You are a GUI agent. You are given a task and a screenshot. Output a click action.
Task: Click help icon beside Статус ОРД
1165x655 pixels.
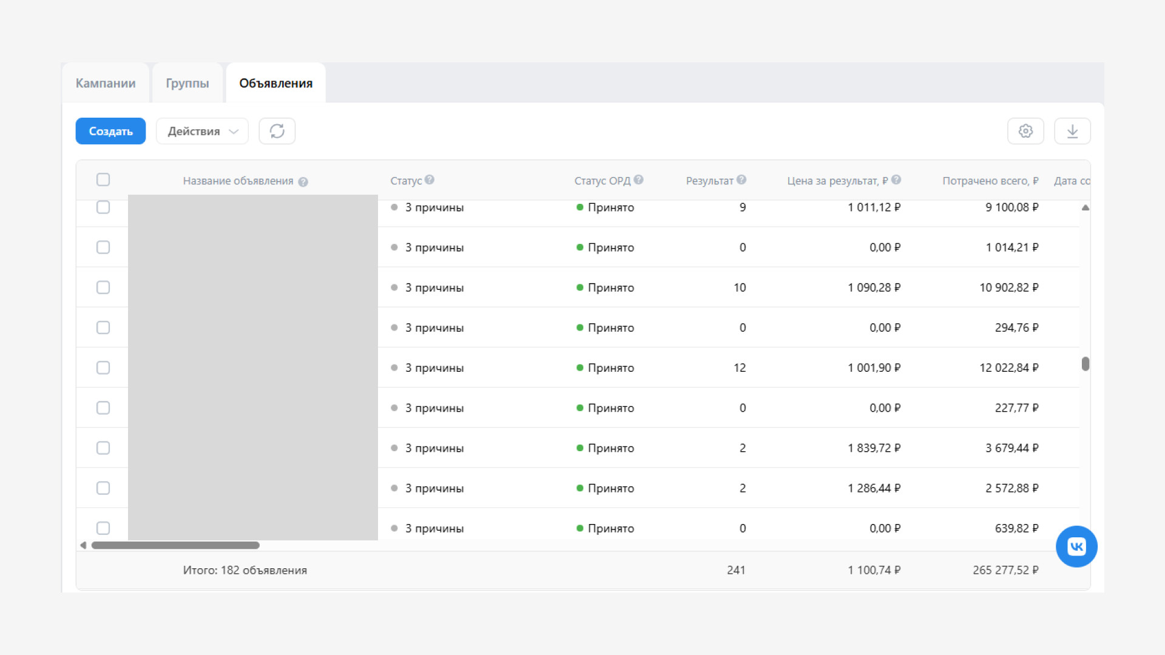pos(638,180)
